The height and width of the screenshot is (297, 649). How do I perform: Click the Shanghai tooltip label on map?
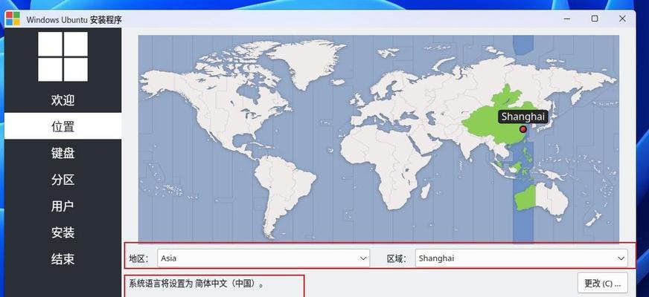522,117
